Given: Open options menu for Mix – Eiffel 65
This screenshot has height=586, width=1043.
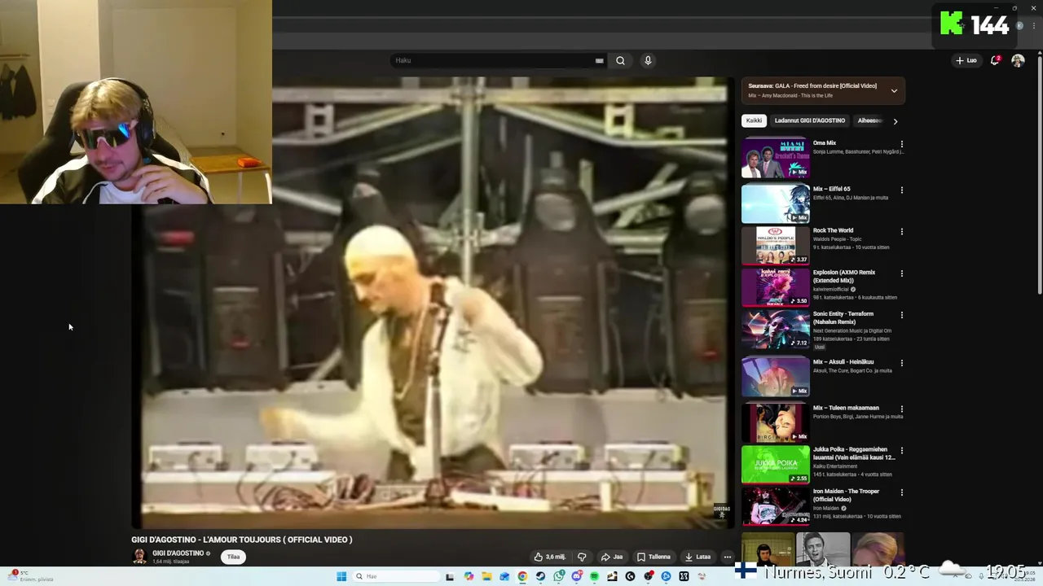Looking at the screenshot, I should [x=901, y=190].
